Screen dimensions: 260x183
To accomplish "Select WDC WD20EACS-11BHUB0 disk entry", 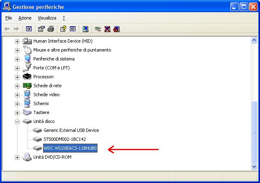I will pos(70,148).
